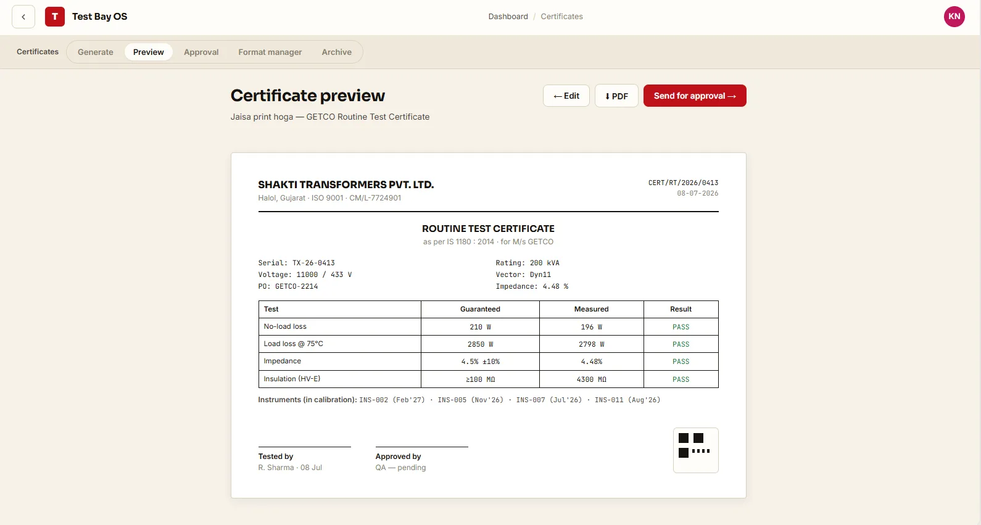
Task: Click the Guaranteed column header
Action: tap(480, 309)
